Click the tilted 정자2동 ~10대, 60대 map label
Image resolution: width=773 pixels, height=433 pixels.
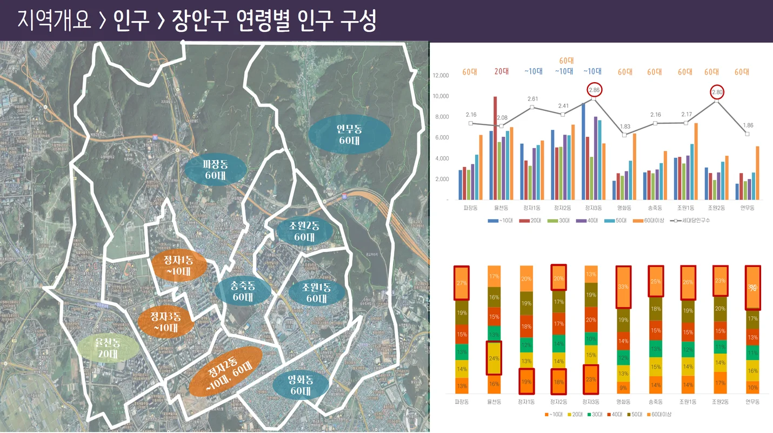[x=225, y=372]
